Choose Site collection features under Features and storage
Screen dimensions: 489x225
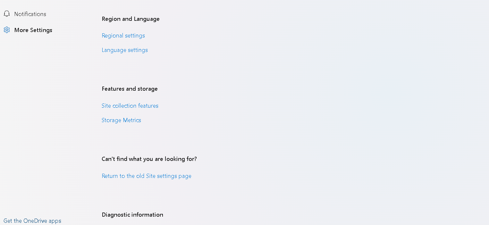[x=130, y=106]
